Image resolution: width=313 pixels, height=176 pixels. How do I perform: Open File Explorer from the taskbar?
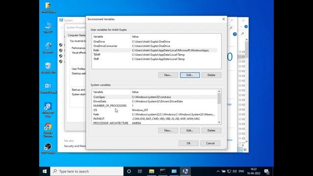[x=152, y=171]
